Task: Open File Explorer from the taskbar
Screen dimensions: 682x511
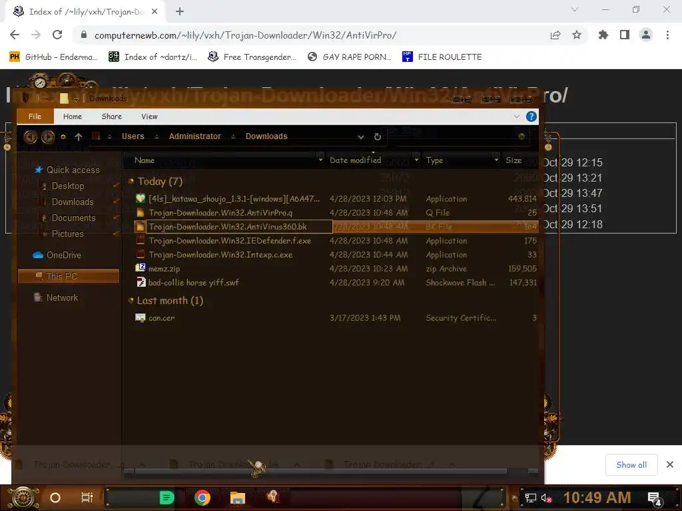Action: pos(238,498)
